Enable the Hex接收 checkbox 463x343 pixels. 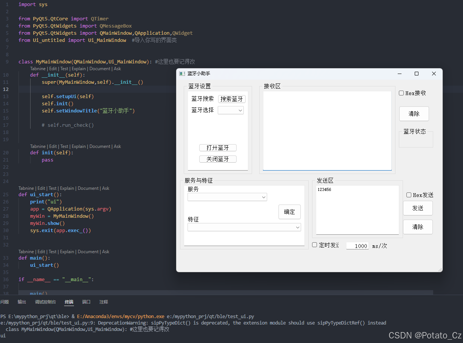tap(401, 93)
